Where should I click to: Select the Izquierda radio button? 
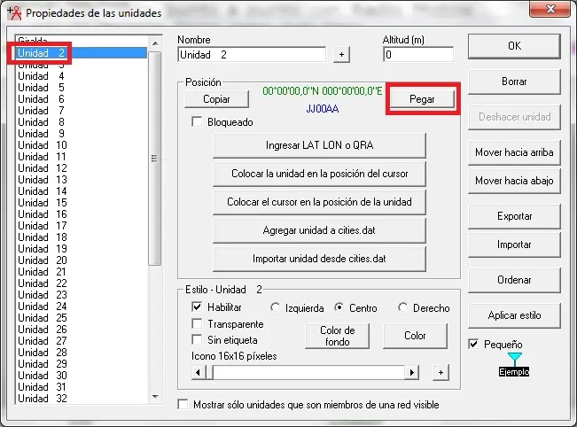tap(275, 307)
